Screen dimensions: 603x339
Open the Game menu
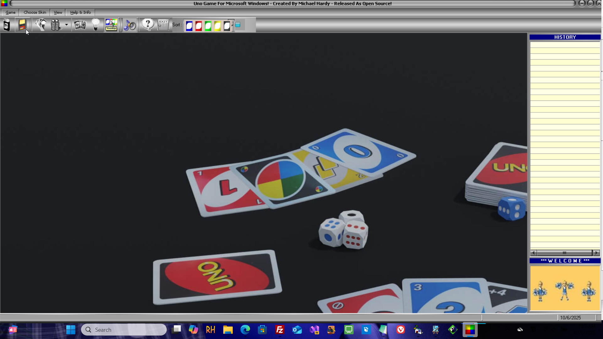point(10,12)
